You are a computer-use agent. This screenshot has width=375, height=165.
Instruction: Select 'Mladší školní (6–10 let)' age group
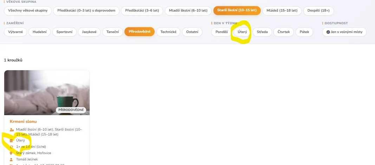pos(188,11)
